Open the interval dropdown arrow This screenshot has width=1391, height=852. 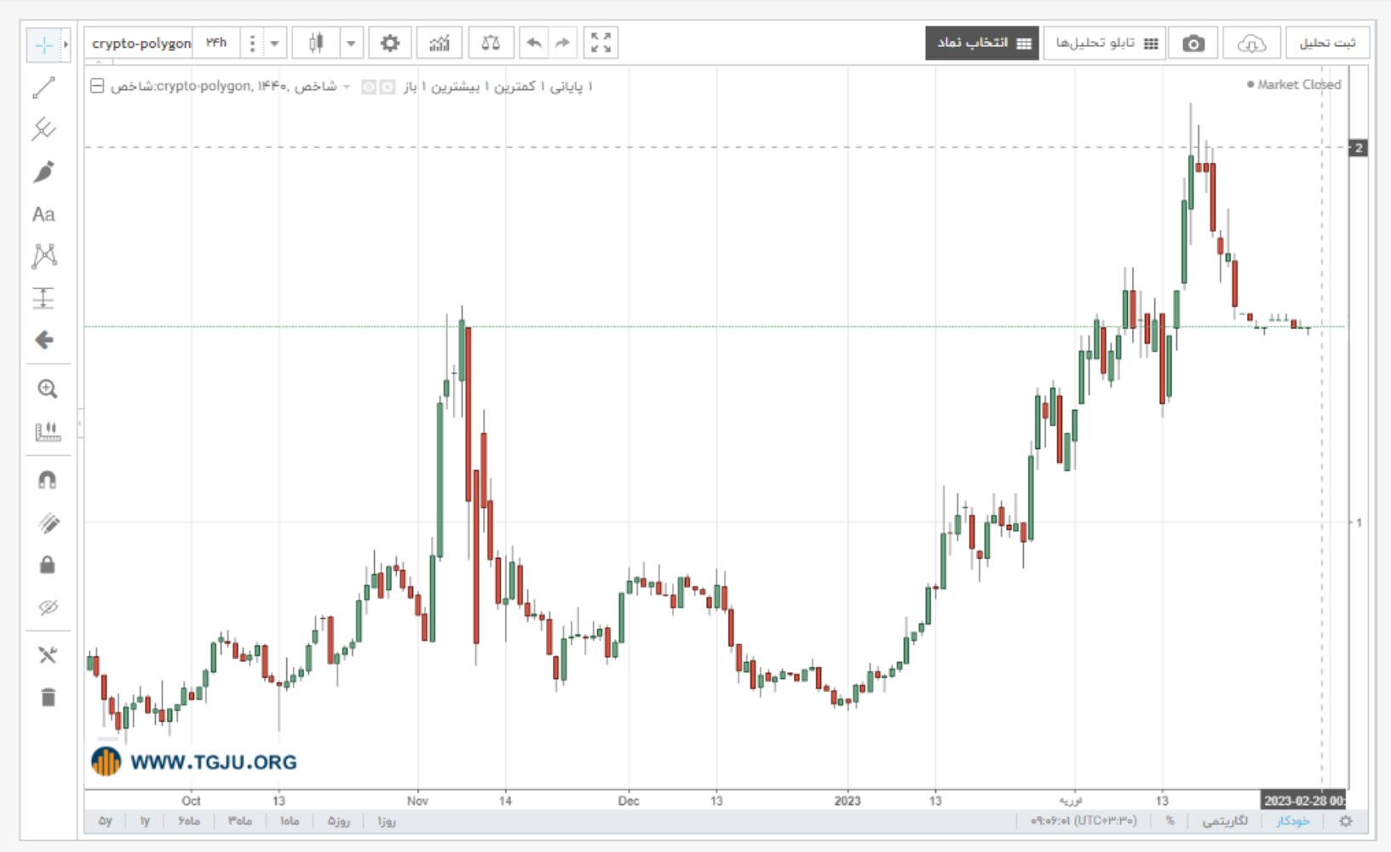point(274,43)
